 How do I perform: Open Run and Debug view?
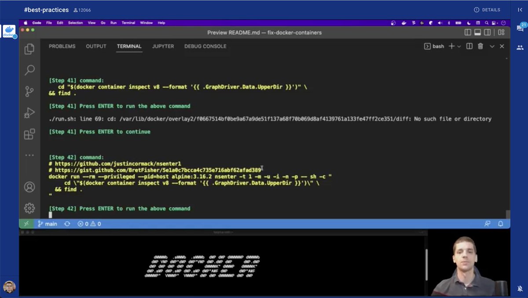(29, 113)
